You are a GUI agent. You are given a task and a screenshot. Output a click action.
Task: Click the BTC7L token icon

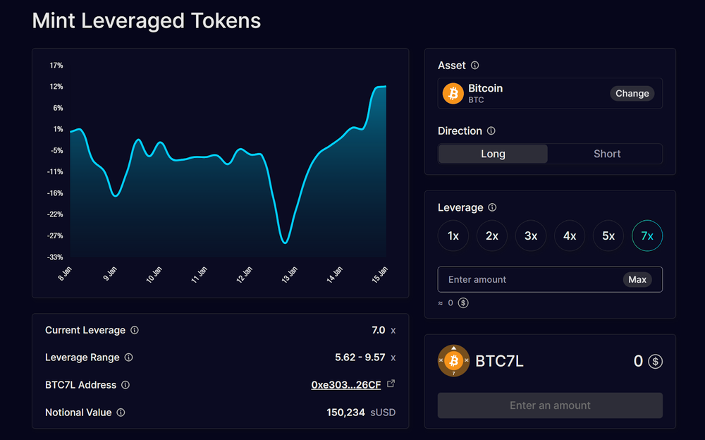[453, 361]
